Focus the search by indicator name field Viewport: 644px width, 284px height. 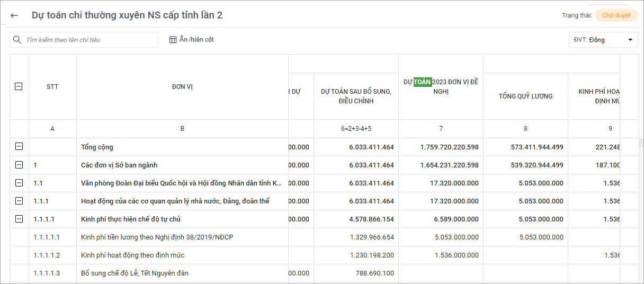[90, 40]
